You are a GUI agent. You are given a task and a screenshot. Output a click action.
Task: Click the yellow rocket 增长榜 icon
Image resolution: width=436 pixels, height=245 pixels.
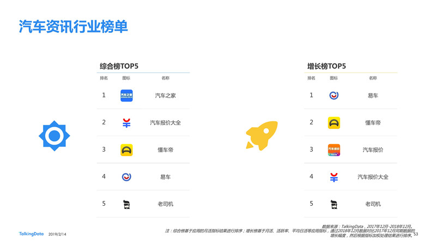tap(262, 135)
